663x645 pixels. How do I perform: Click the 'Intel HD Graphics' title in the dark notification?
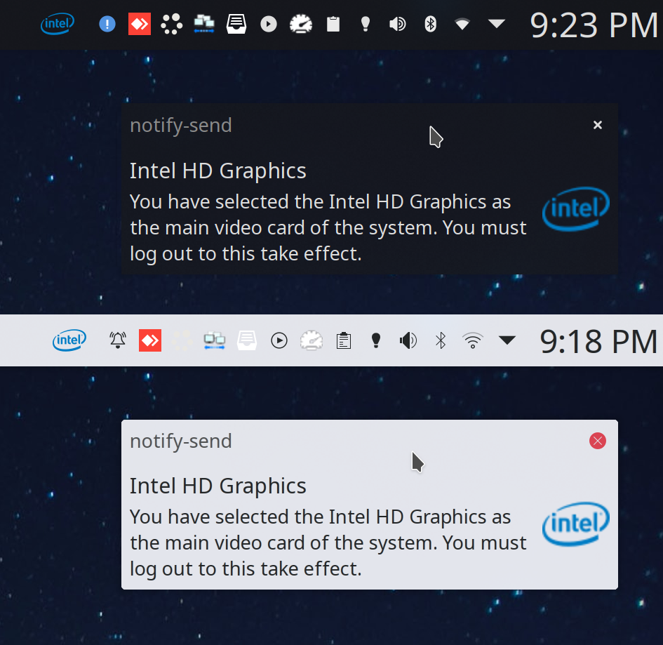click(217, 171)
